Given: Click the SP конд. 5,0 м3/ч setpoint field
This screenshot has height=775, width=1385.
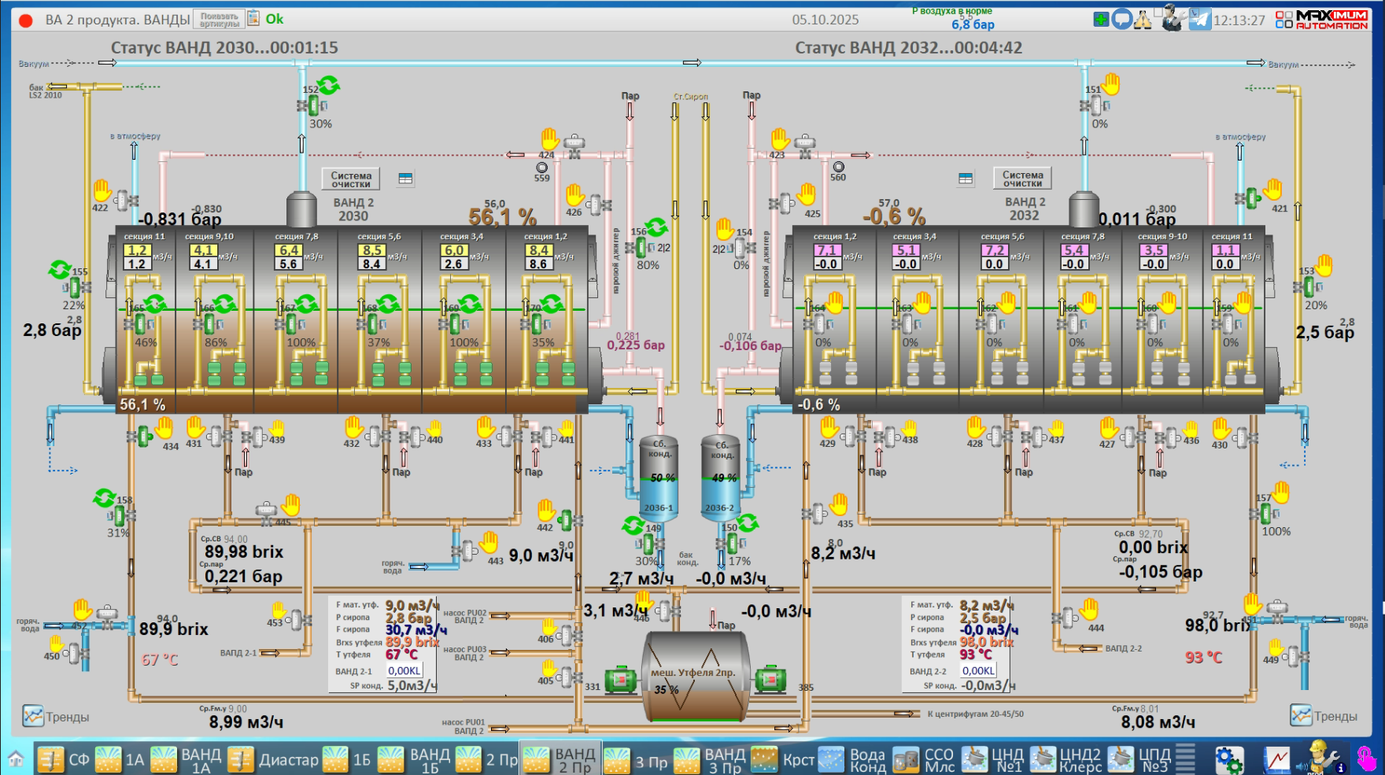Looking at the screenshot, I should 411,685.
